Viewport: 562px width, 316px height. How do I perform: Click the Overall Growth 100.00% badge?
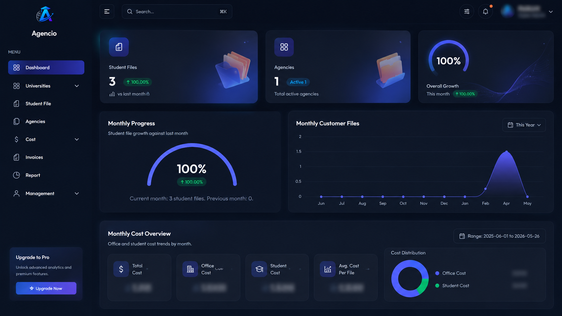coord(465,94)
